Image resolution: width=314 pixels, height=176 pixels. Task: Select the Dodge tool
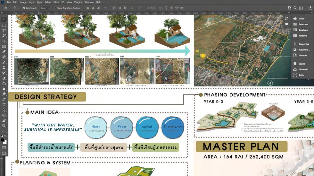(4, 94)
